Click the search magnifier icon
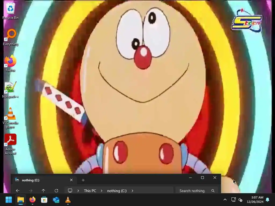 click(213, 191)
